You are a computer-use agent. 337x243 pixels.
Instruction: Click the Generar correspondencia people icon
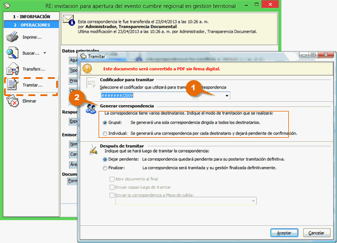pyautogui.click(x=91, y=109)
